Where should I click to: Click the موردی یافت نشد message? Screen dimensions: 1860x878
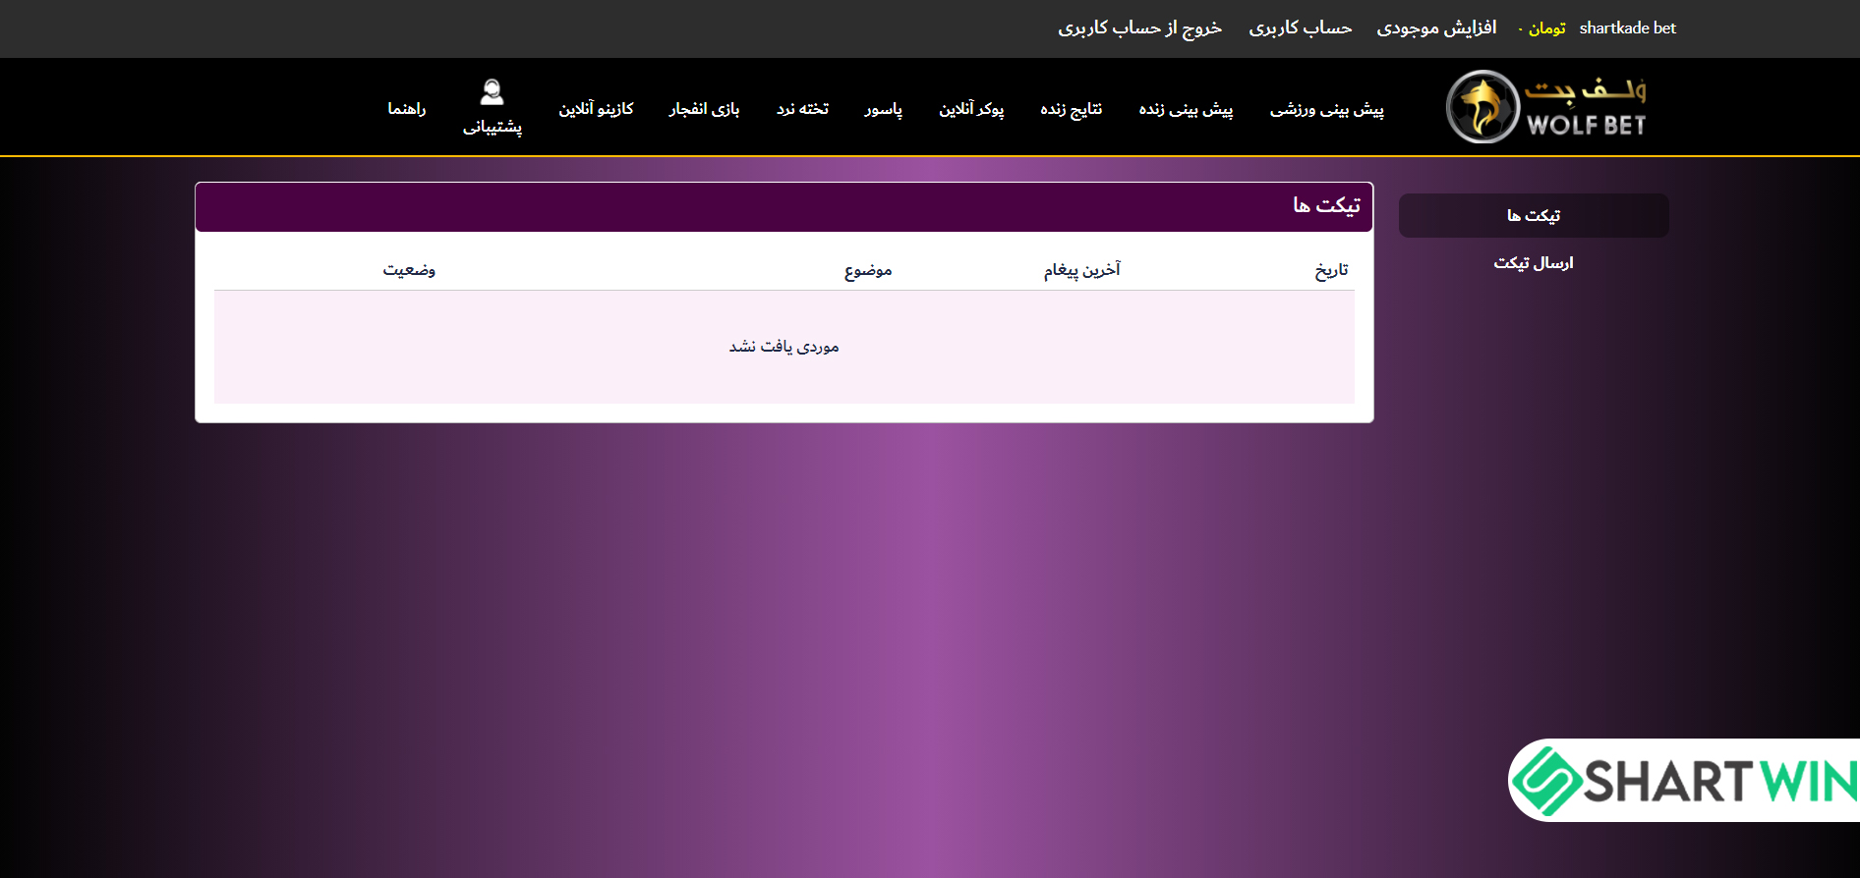785,347
